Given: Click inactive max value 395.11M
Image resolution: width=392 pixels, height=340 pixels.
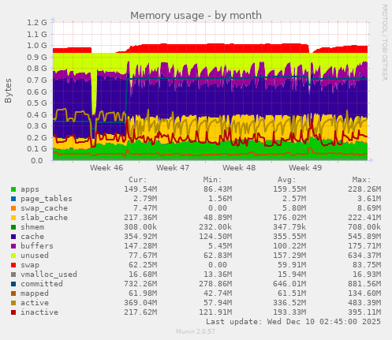Looking at the screenshot, I should [x=364, y=312].
